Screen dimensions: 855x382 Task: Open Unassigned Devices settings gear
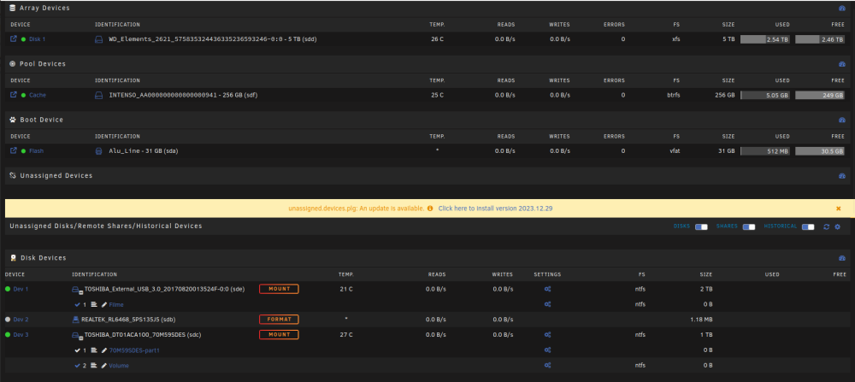(838, 226)
